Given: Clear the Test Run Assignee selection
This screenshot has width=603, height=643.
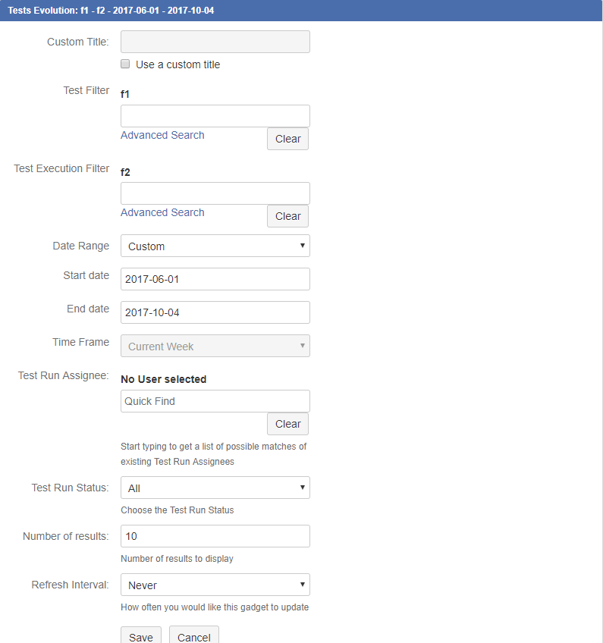Looking at the screenshot, I should pos(287,424).
